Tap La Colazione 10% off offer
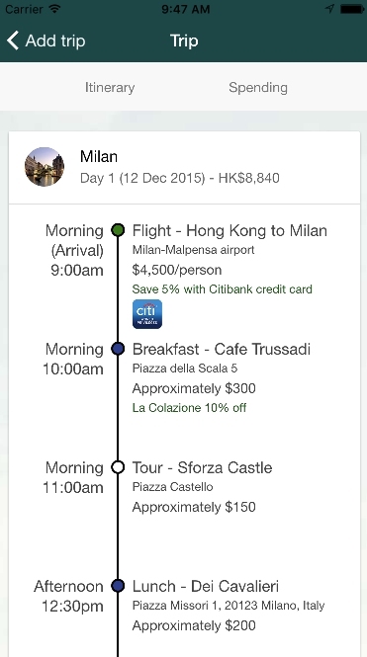 click(x=189, y=408)
